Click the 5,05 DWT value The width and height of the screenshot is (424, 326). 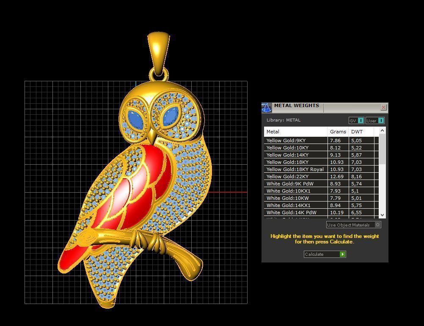356,141
